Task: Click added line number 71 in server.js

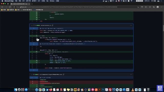Action: point(36,63)
